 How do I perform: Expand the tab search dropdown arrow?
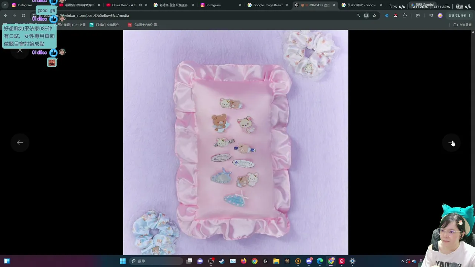[x=5, y=5]
